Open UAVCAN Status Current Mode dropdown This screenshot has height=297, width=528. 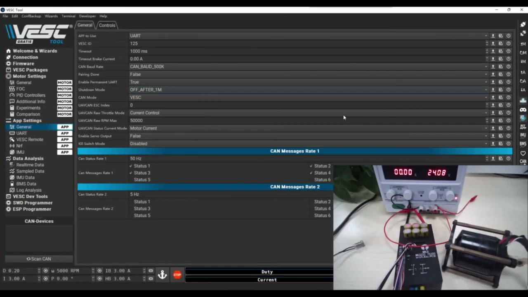pyautogui.click(x=309, y=128)
